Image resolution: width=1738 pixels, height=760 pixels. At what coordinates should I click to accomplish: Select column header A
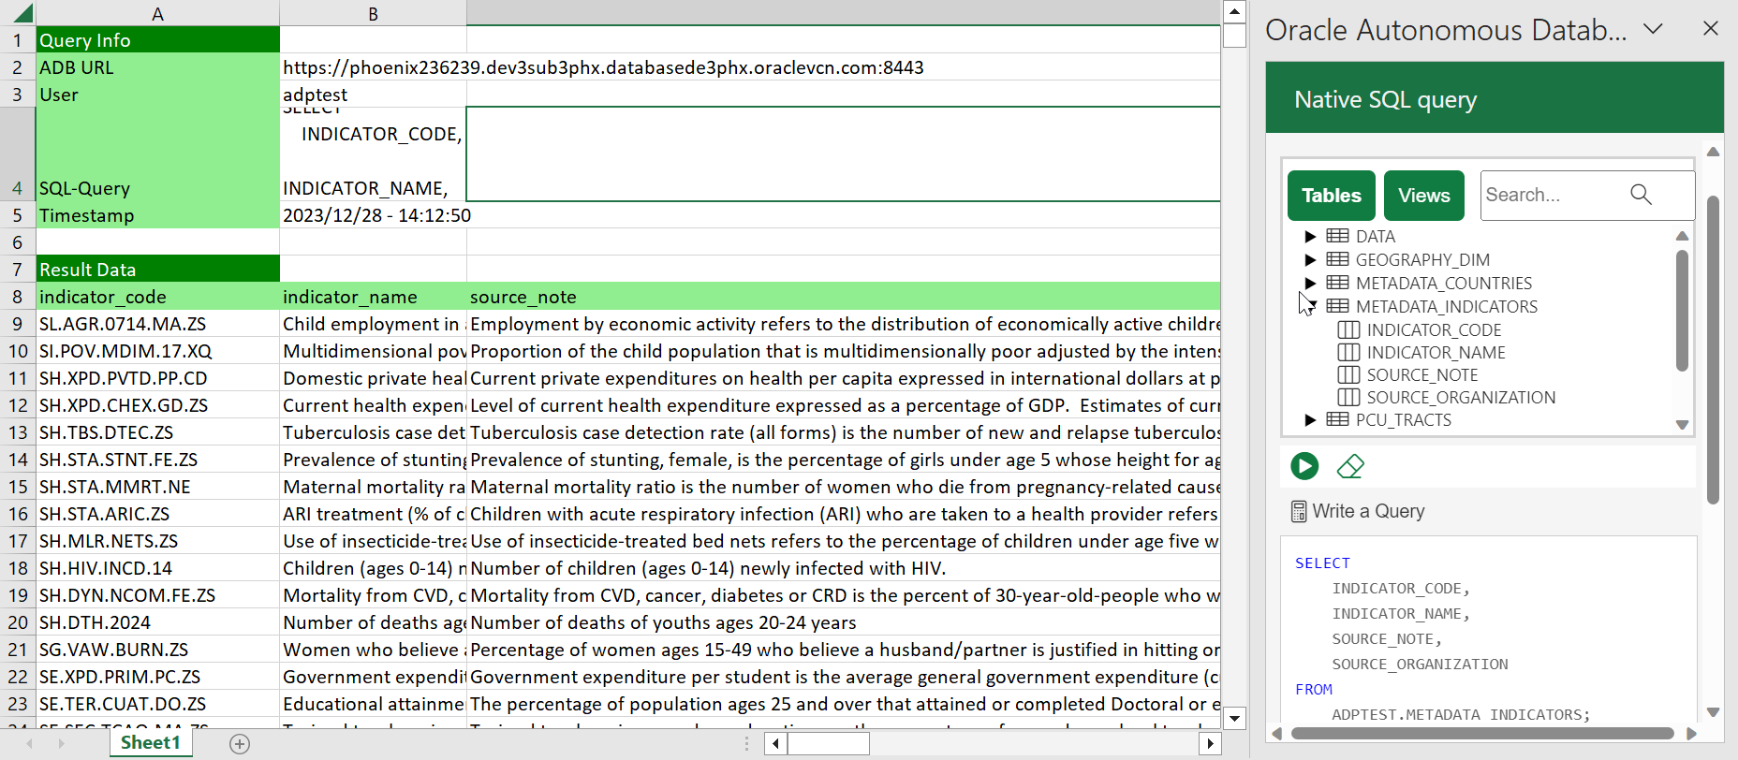click(157, 13)
